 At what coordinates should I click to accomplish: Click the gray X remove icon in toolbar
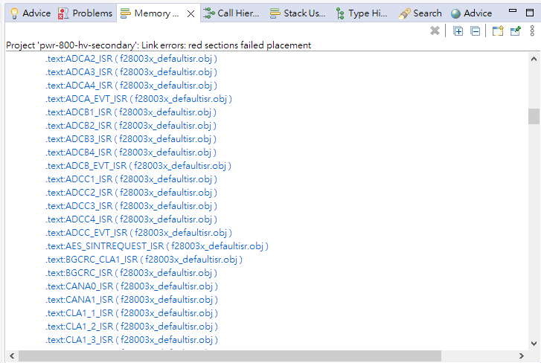pyautogui.click(x=435, y=31)
